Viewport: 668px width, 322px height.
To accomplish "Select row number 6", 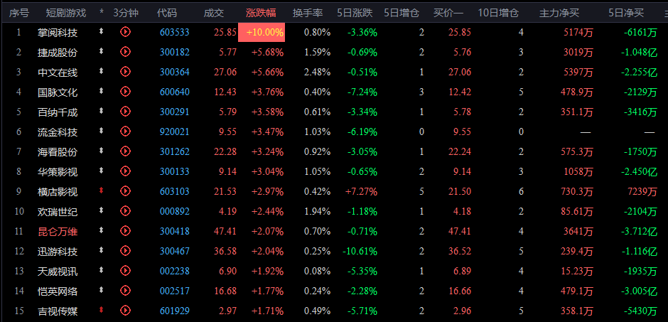I will 18,132.
